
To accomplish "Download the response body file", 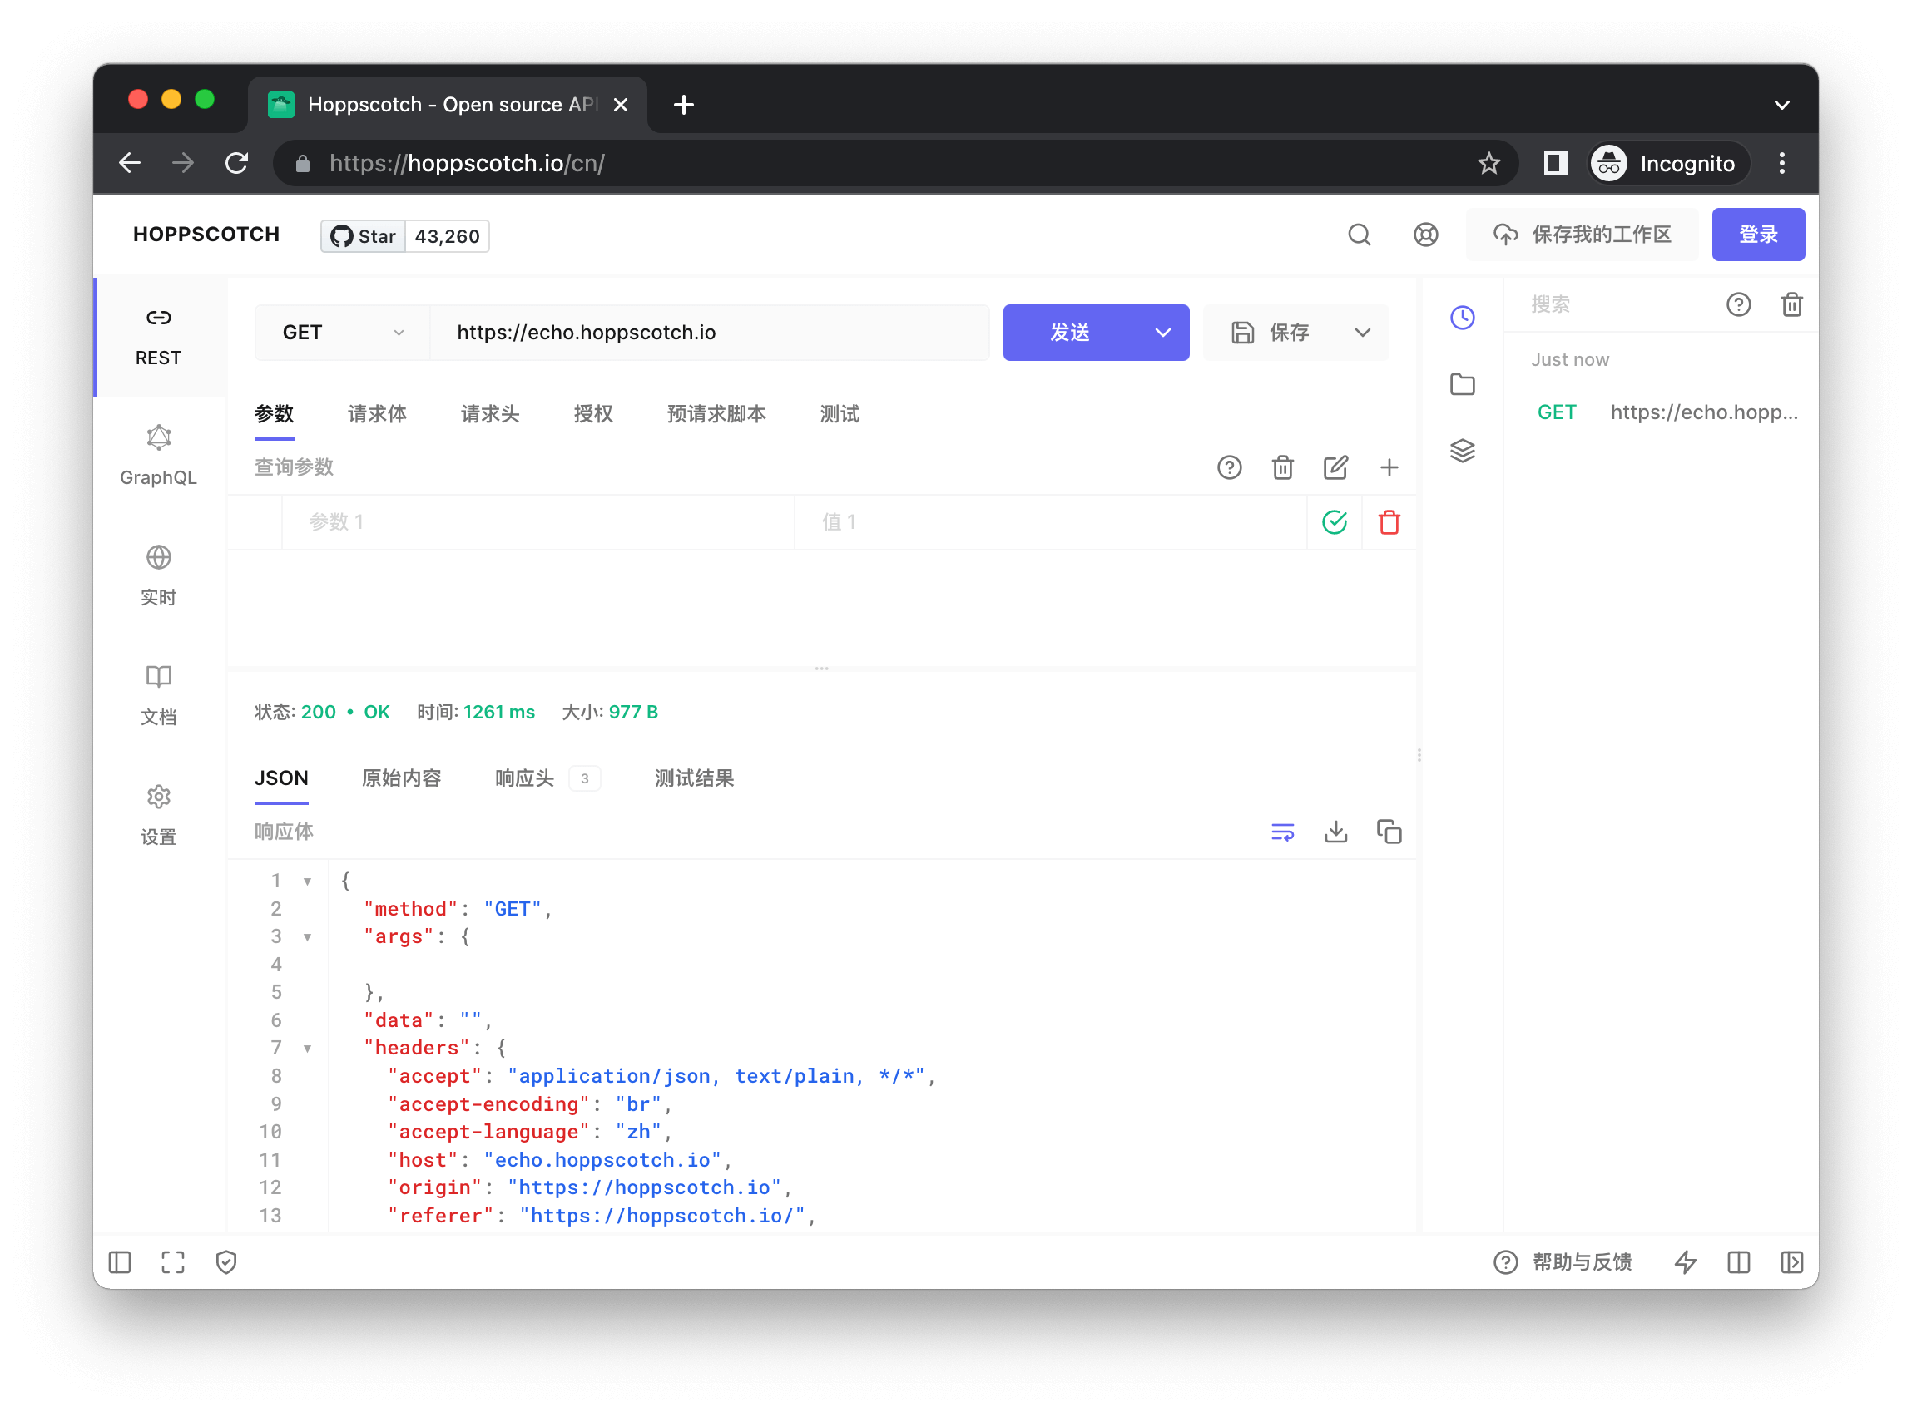I will (x=1335, y=832).
